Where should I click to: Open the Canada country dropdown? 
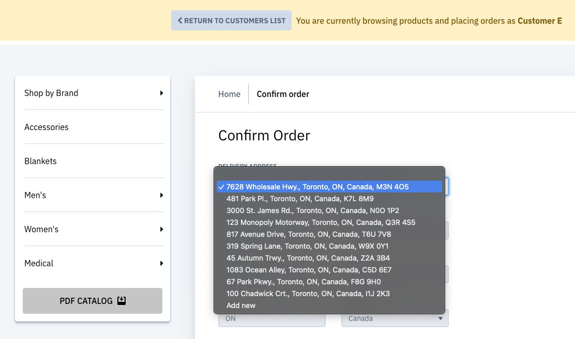tap(395, 319)
